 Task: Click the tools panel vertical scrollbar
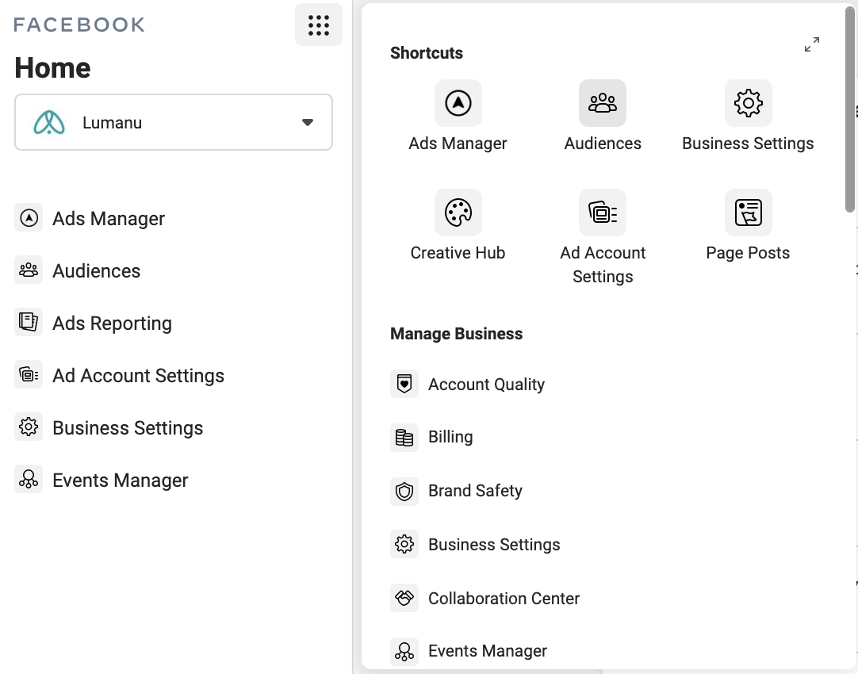(x=850, y=109)
